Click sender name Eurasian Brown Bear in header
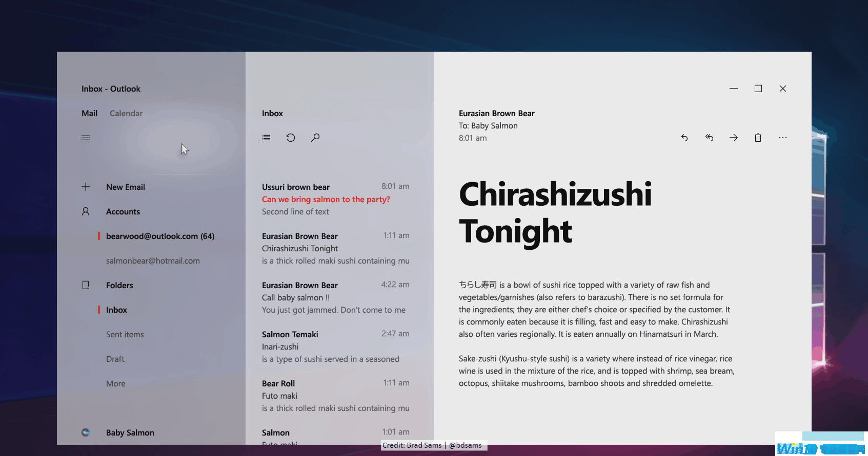This screenshot has width=868, height=456. 497,113
